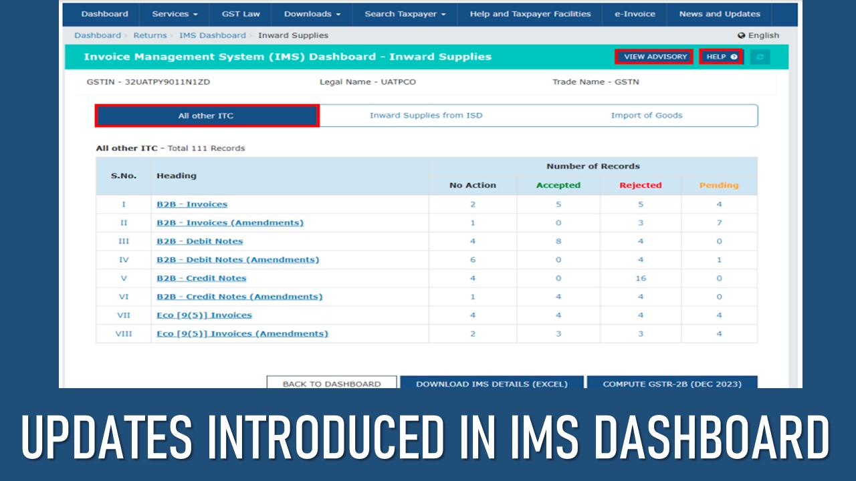The height and width of the screenshot is (481, 856).
Task: Open B2B - Debit Notes link
Action: click(x=200, y=241)
